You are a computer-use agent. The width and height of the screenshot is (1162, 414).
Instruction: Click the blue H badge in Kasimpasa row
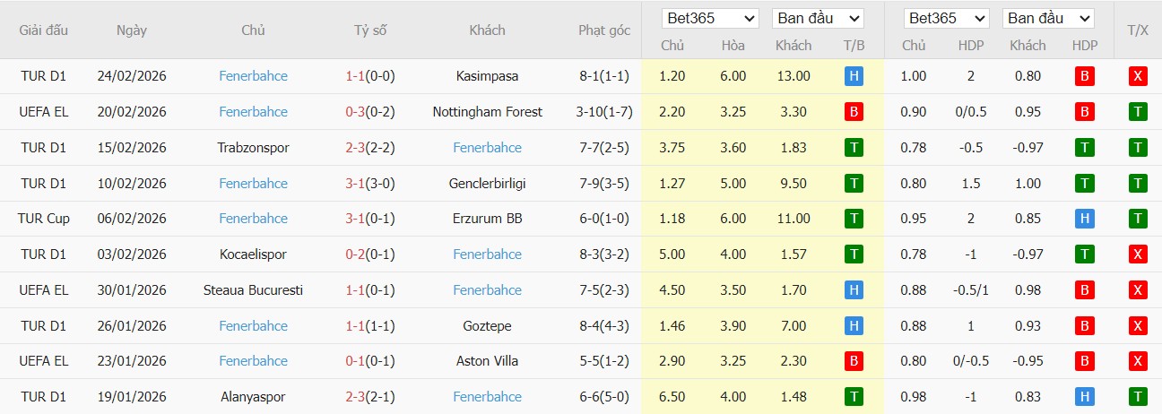coord(854,76)
